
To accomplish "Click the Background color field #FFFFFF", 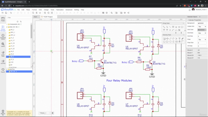I will pos(202,23).
